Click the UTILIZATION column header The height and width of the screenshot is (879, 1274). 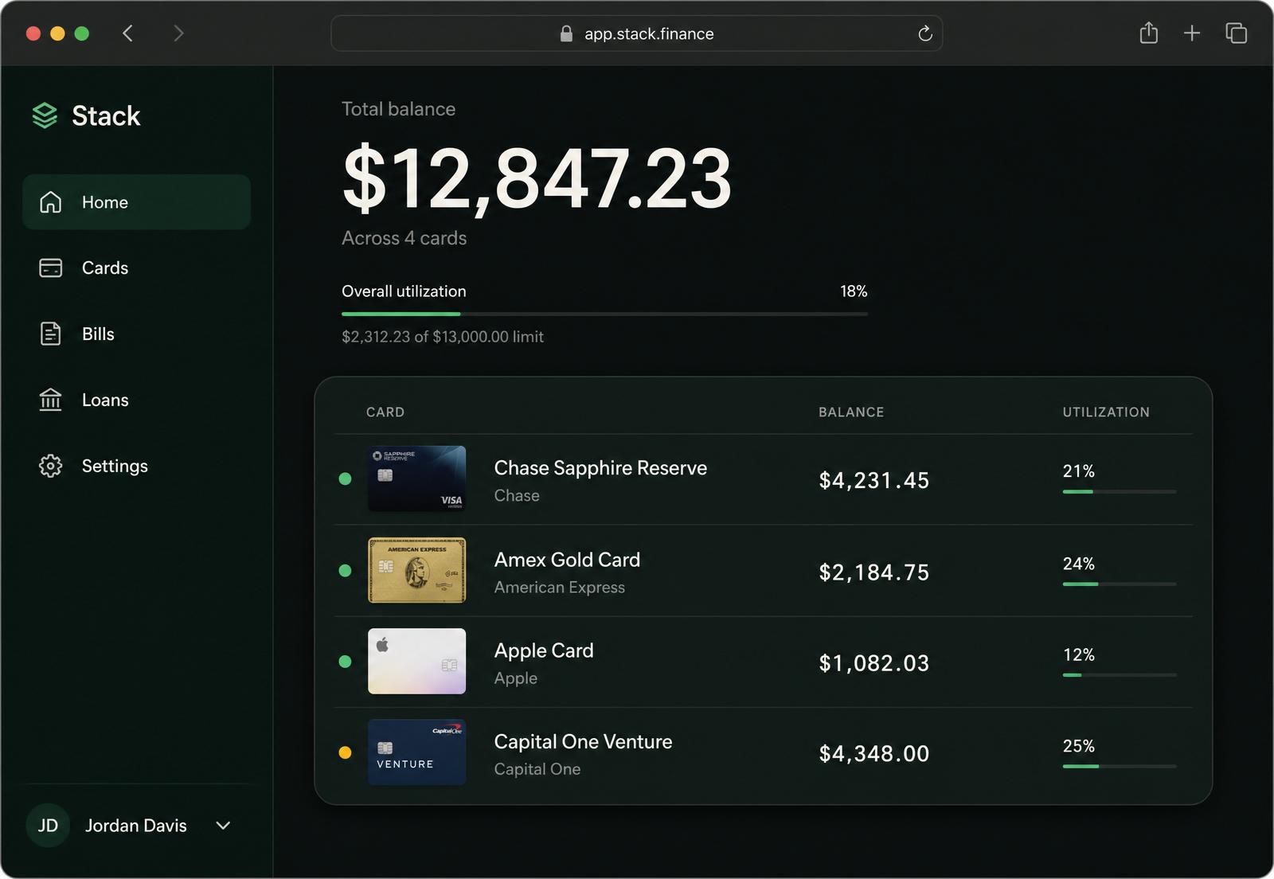1106,412
